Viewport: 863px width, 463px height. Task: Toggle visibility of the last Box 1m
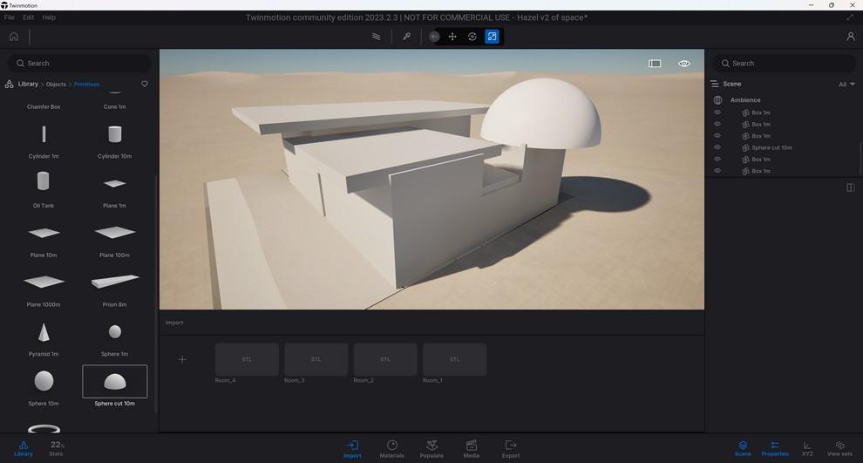click(x=717, y=171)
